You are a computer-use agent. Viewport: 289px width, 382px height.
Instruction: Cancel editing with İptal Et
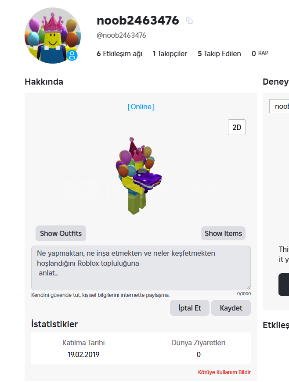click(x=189, y=308)
